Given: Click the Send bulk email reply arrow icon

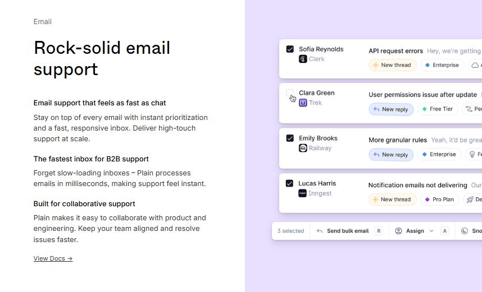Looking at the screenshot, I should pos(320,231).
